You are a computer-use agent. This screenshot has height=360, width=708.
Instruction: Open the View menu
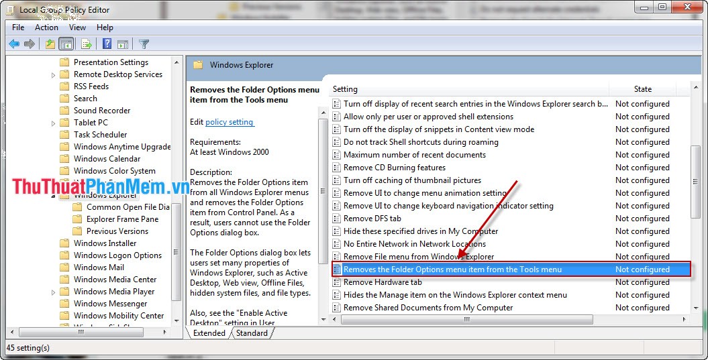77,27
